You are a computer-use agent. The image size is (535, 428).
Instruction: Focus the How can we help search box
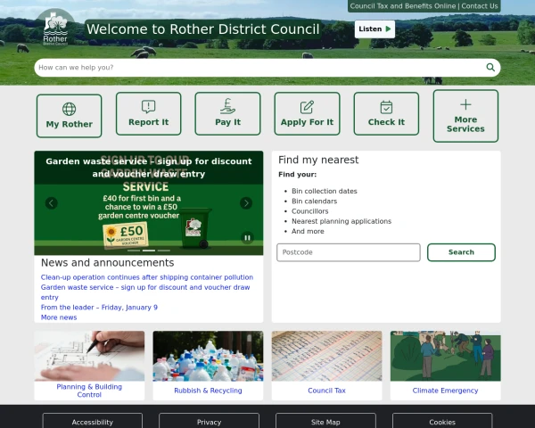pyautogui.click(x=259, y=68)
